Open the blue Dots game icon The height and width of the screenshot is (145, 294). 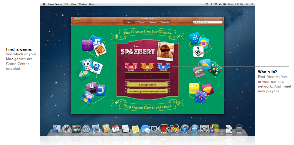195,38
